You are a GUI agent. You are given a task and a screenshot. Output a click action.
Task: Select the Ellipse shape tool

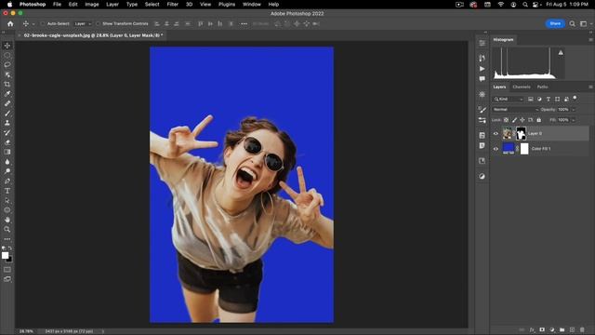pyautogui.click(x=7, y=210)
